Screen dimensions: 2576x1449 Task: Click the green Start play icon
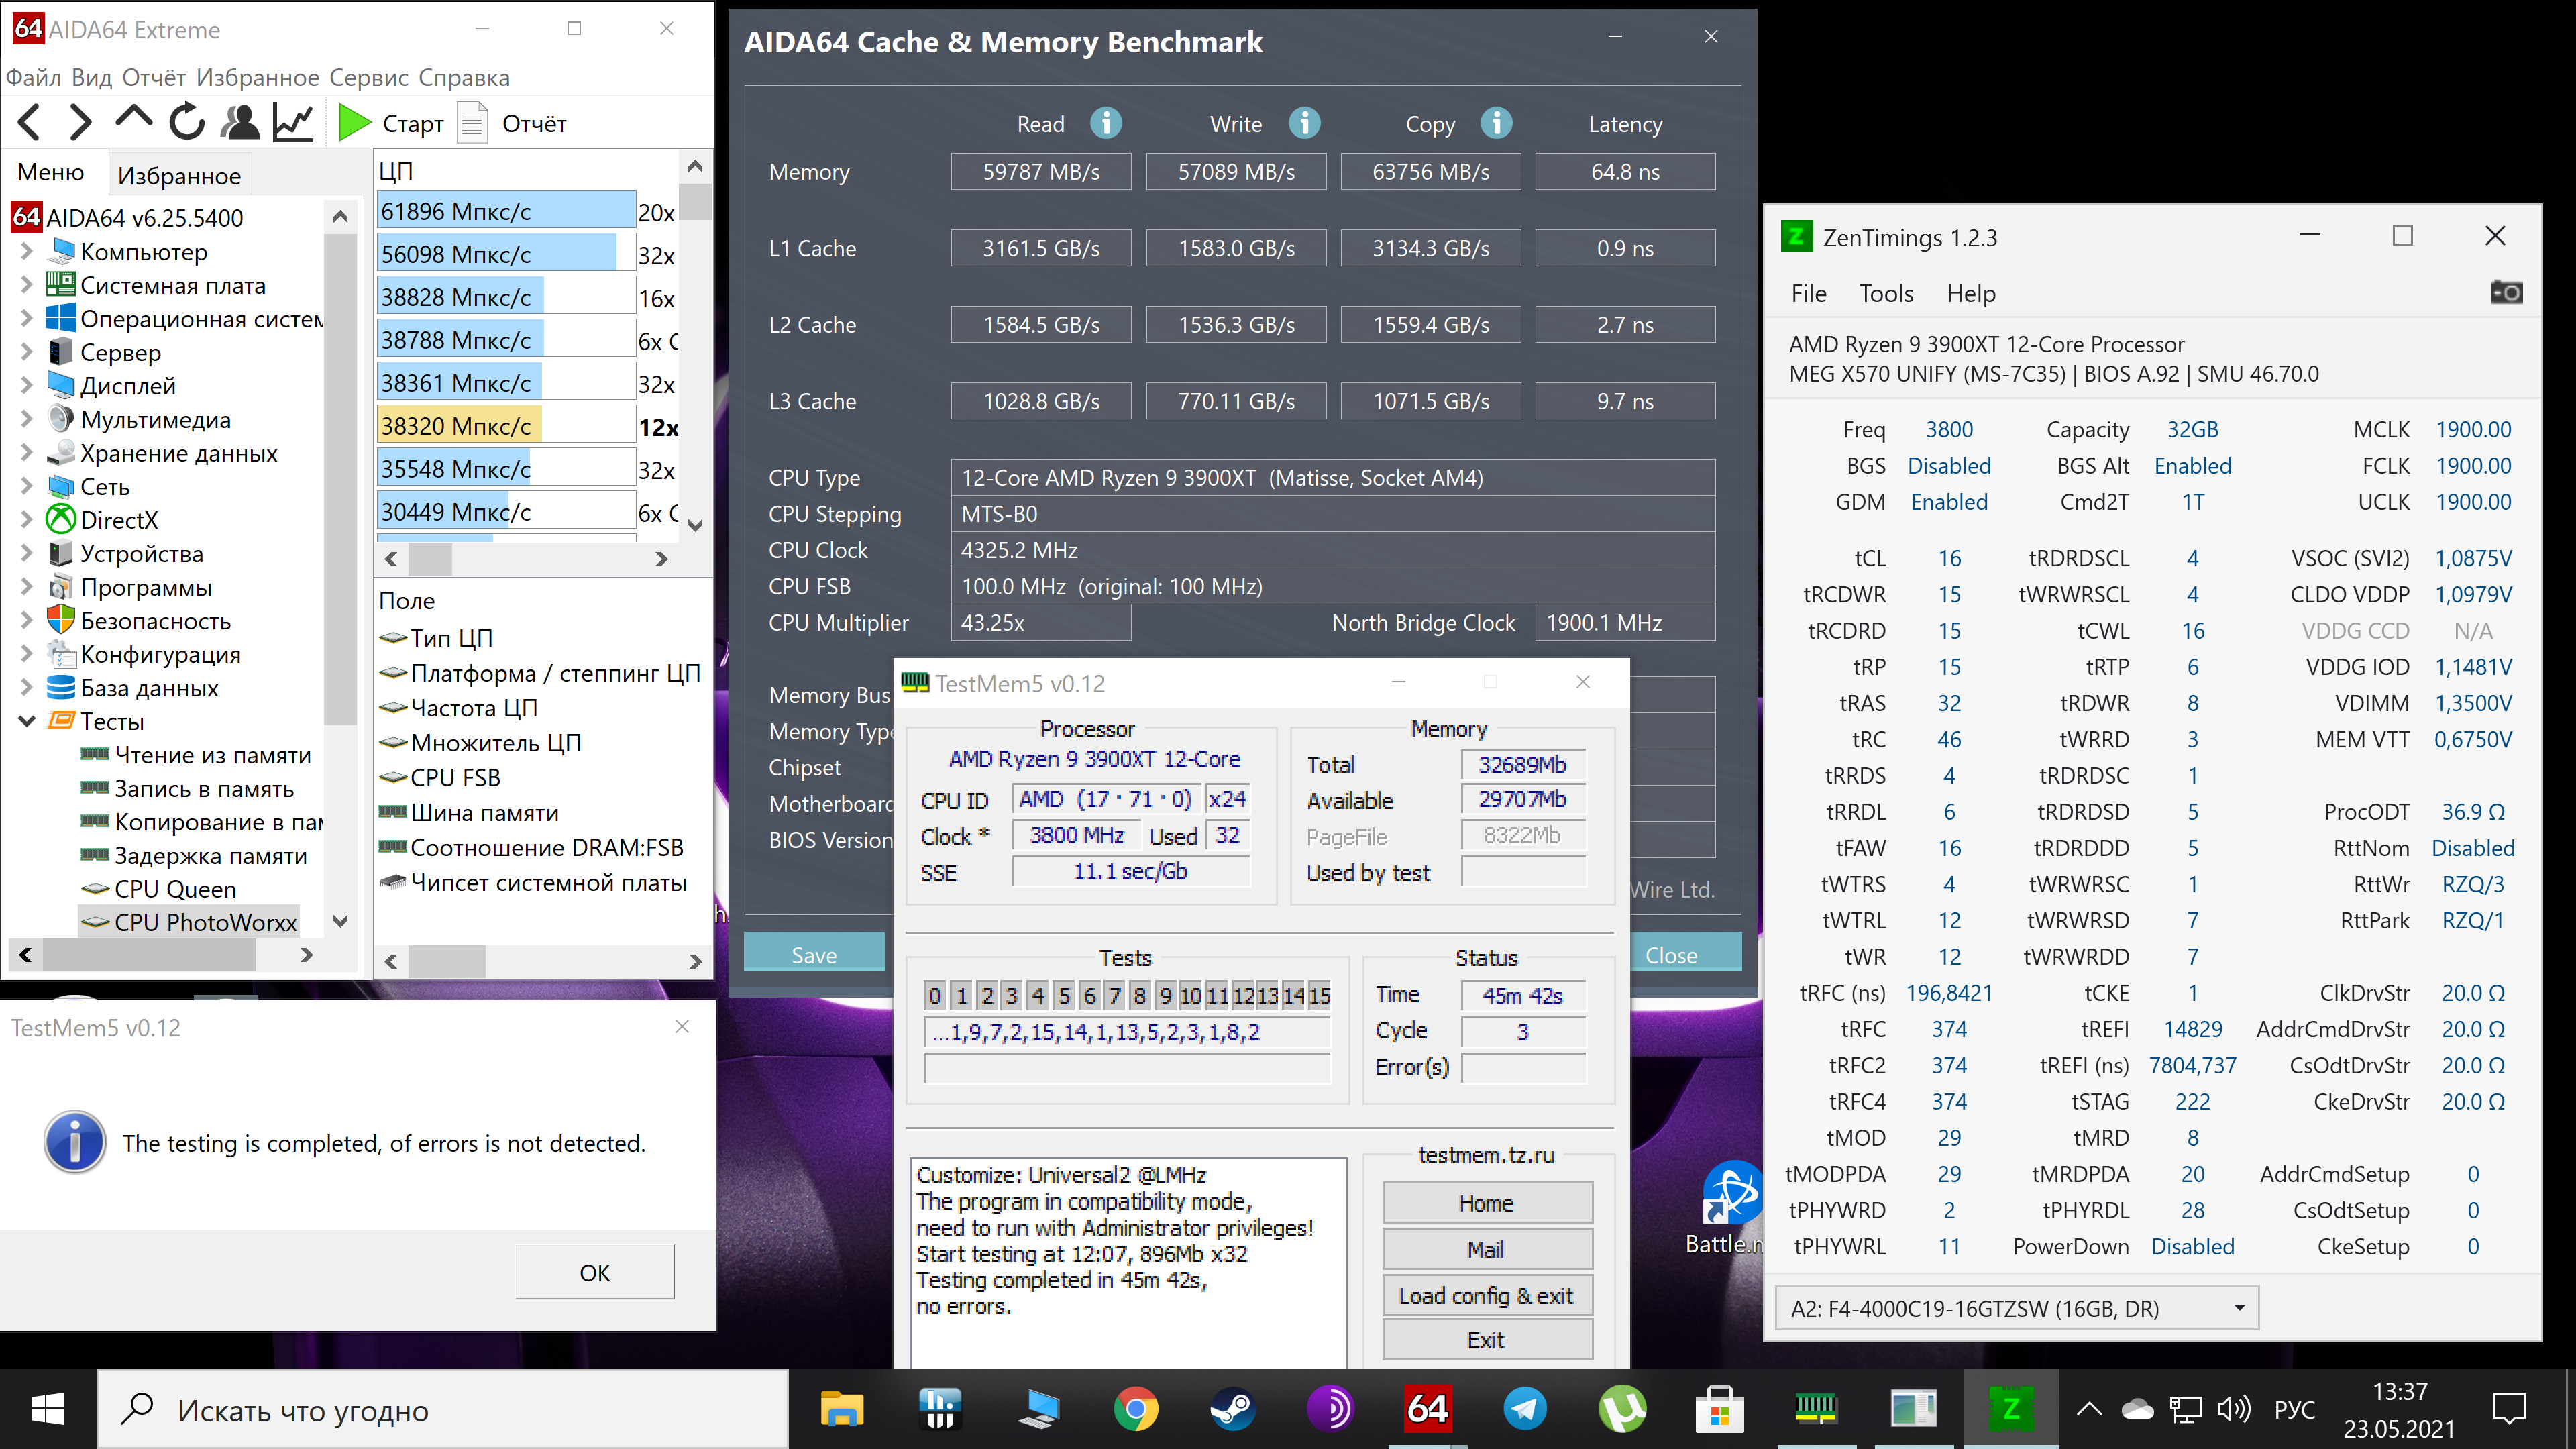pyautogui.click(x=353, y=123)
